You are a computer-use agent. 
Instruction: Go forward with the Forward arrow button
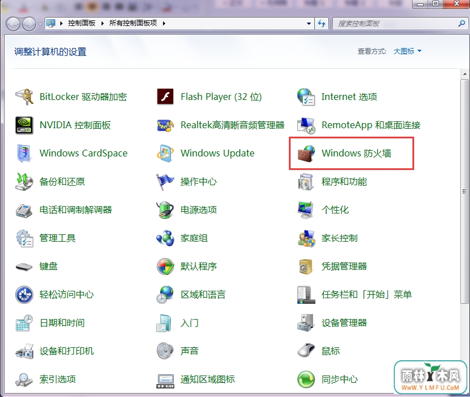click(x=29, y=24)
